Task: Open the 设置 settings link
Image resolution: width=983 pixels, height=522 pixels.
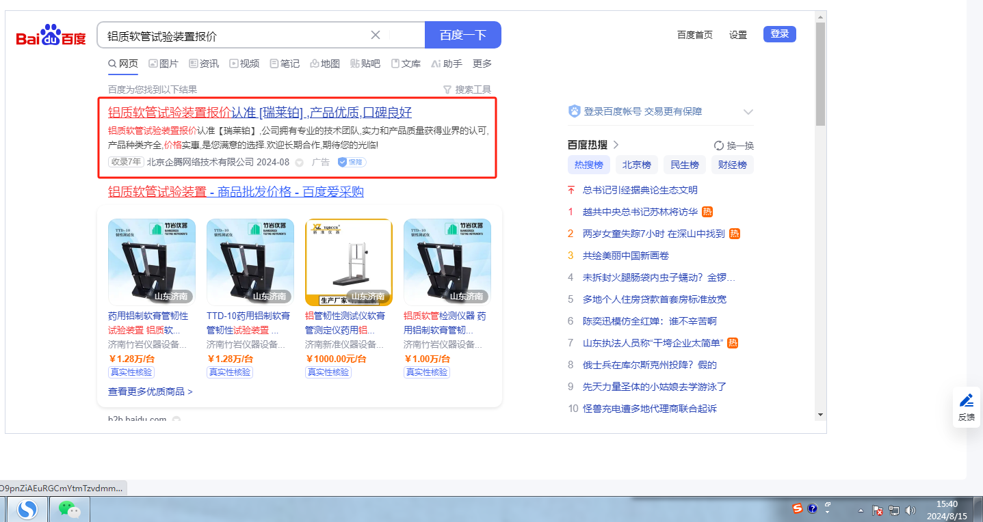Action: [738, 35]
